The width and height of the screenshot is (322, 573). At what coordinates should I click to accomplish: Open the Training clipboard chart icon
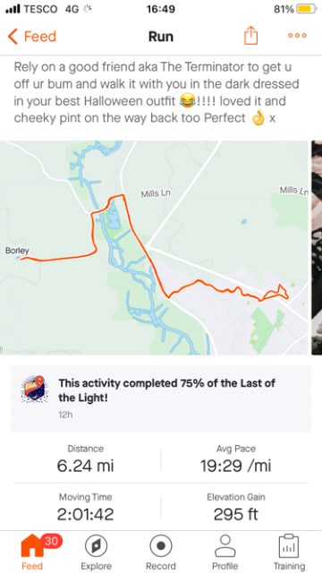point(288,546)
